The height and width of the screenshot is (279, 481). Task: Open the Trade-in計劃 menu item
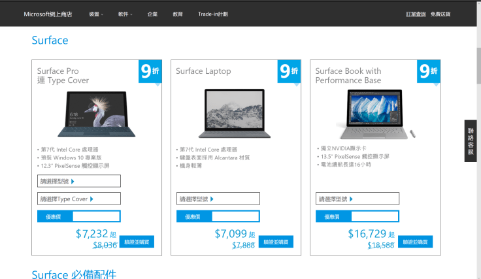point(213,14)
